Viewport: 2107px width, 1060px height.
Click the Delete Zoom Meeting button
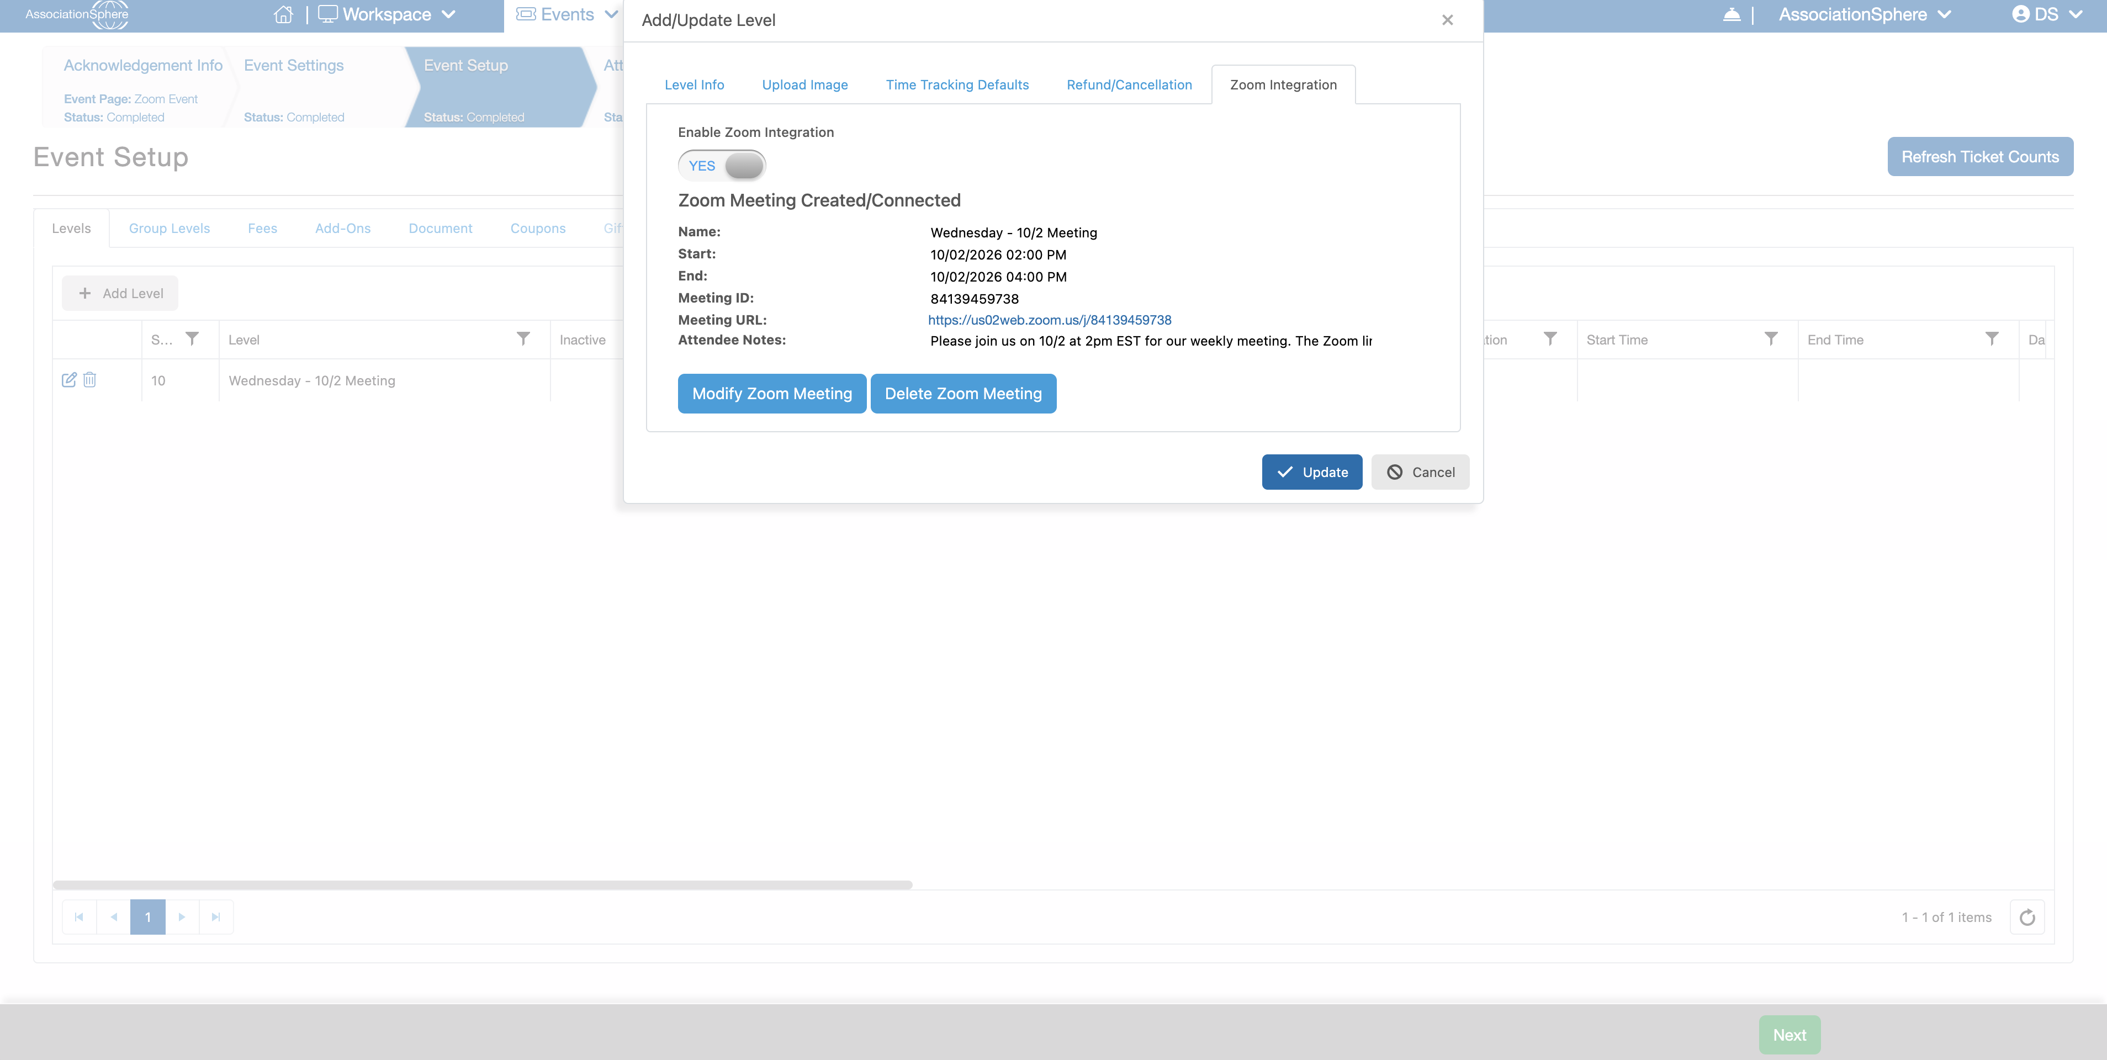(963, 394)
